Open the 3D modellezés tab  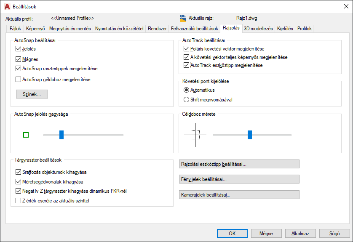tap(258, 29)
